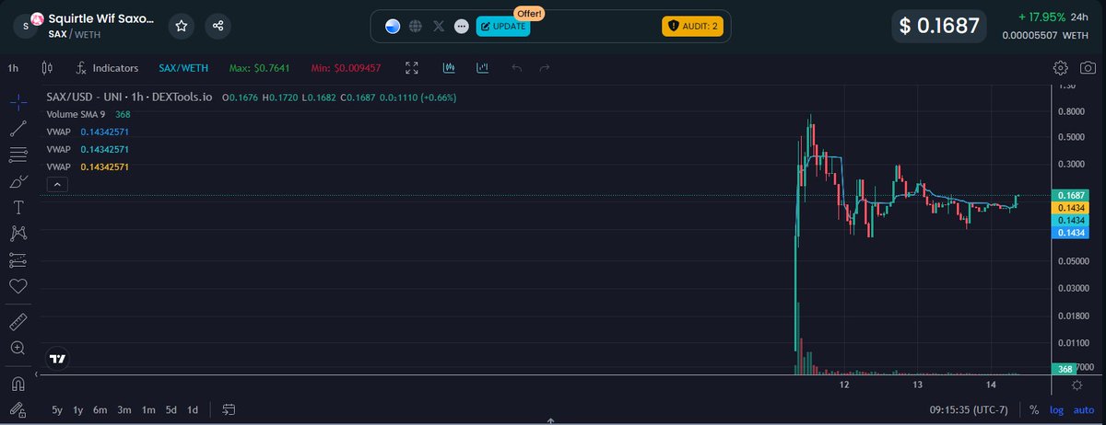Open the multi-chart candles layout icon
Viewport: 1106px width, 425px height.
(x=449, y=68)
